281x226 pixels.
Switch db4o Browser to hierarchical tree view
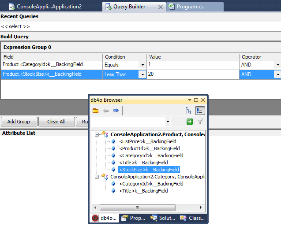[189, 111]
